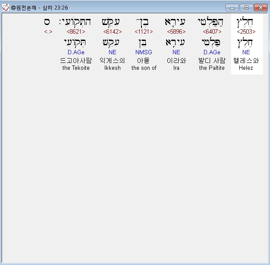
Task: Click the <.> marker under samekh
Action: pyautogui.click(x=48, y=31)
